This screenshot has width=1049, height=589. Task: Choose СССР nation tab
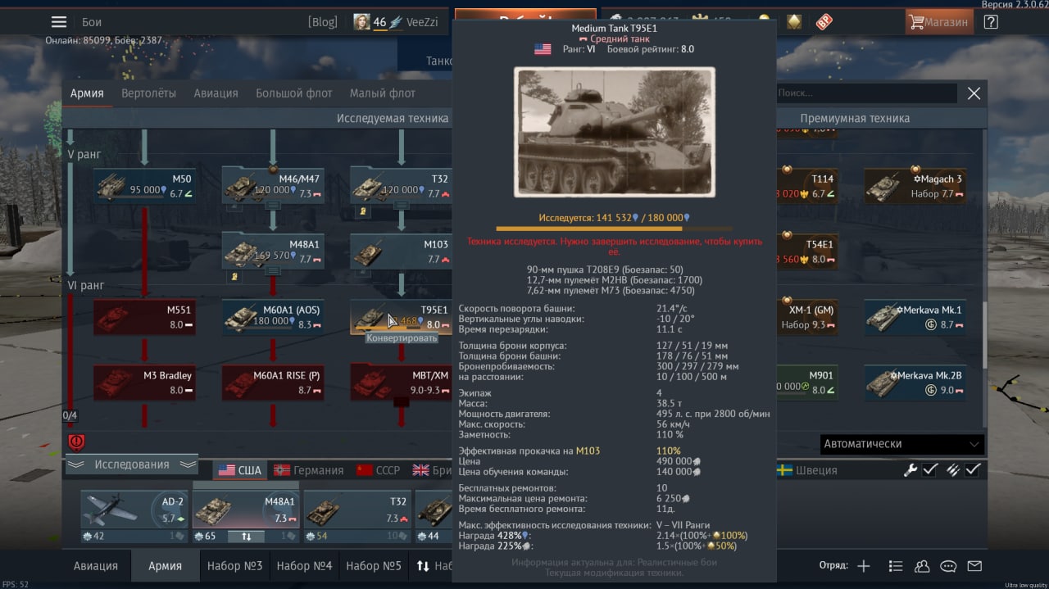pos(378,470)
